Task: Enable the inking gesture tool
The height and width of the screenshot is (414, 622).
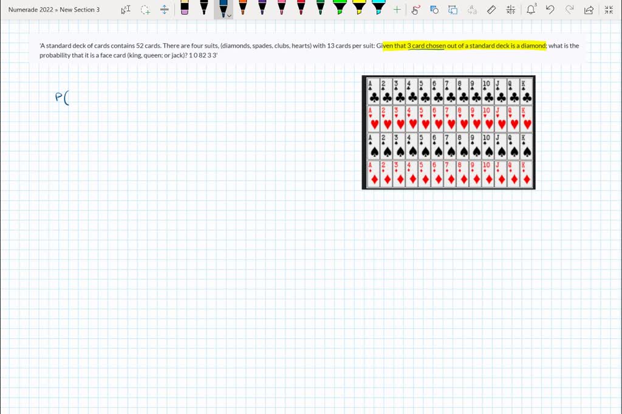Action: [x=415, y=10]
